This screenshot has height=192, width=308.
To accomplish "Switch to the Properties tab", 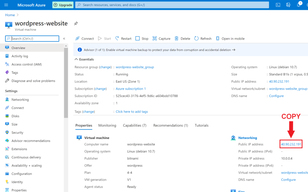I will [x=84, y=125].
